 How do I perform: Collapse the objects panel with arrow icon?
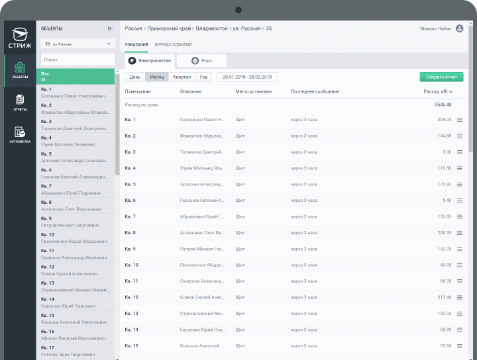point(110,28)
